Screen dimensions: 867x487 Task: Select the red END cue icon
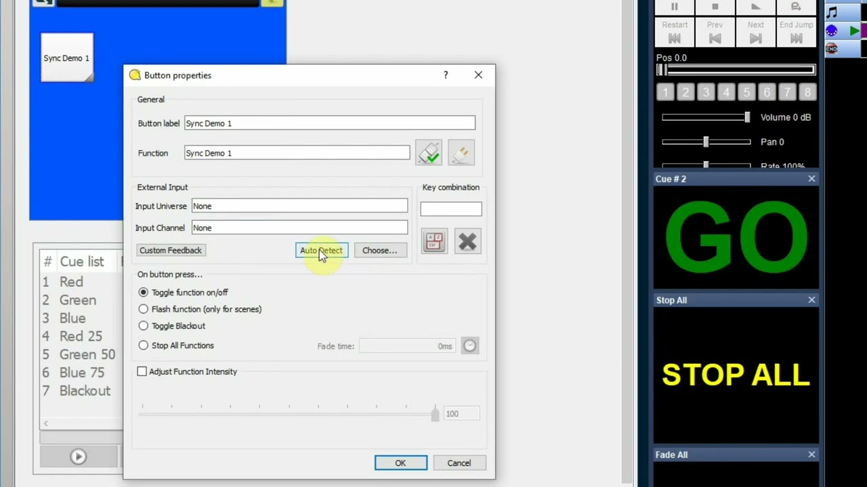(832, 49)
